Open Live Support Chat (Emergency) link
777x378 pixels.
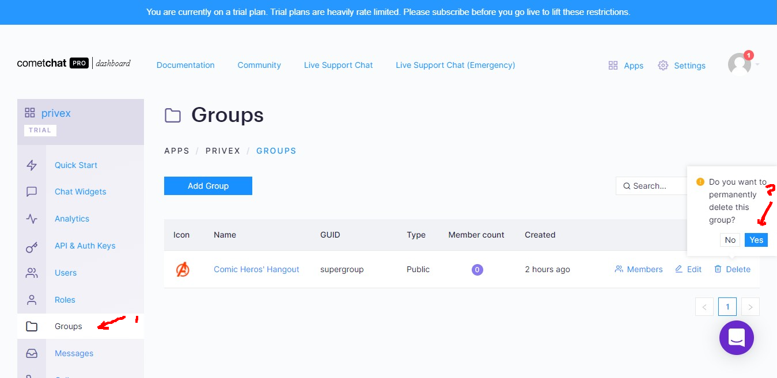click(x=455, y=65)
